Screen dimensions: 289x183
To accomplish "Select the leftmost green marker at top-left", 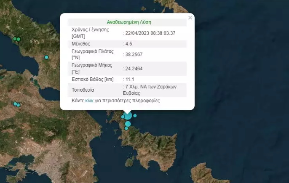I will click(x=15, y=39).
